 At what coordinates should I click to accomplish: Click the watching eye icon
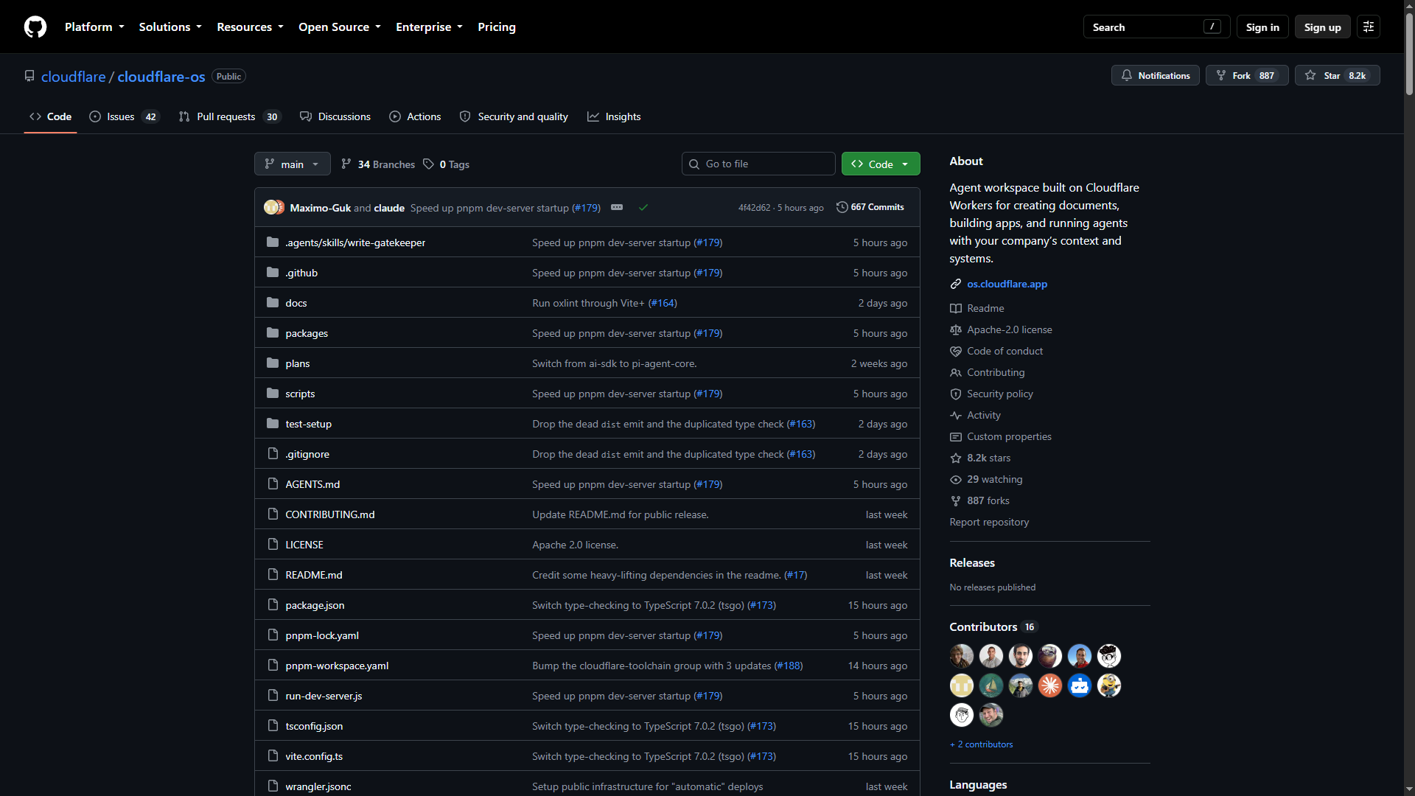tap(956, 479)
